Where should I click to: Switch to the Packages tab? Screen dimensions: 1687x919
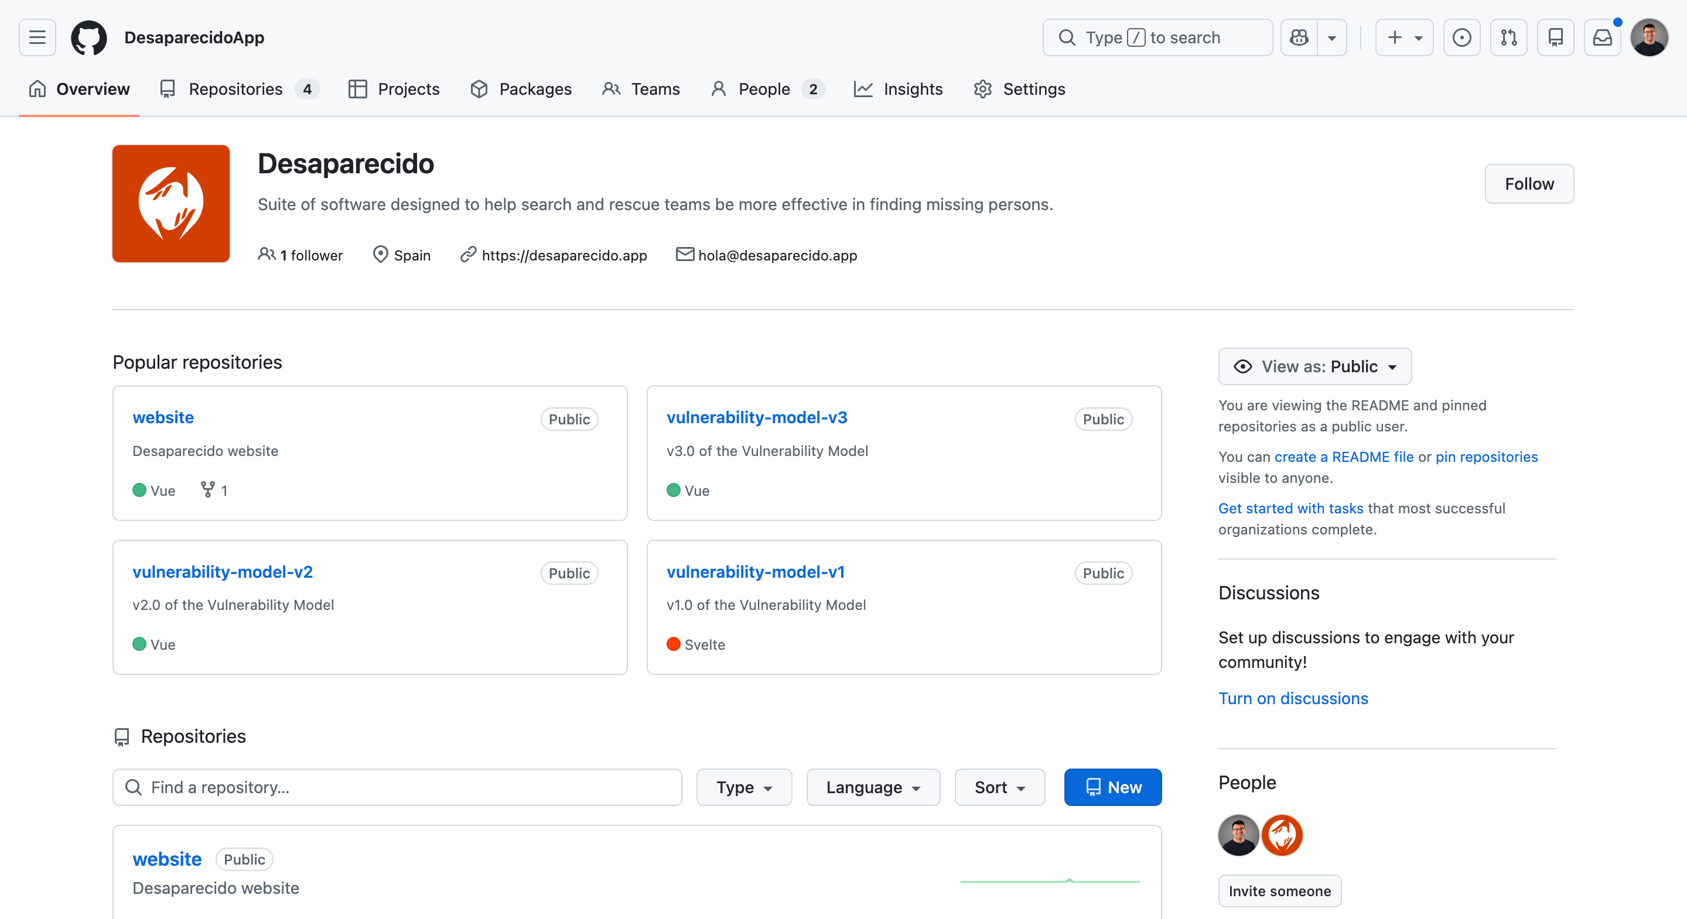point(521,88)
